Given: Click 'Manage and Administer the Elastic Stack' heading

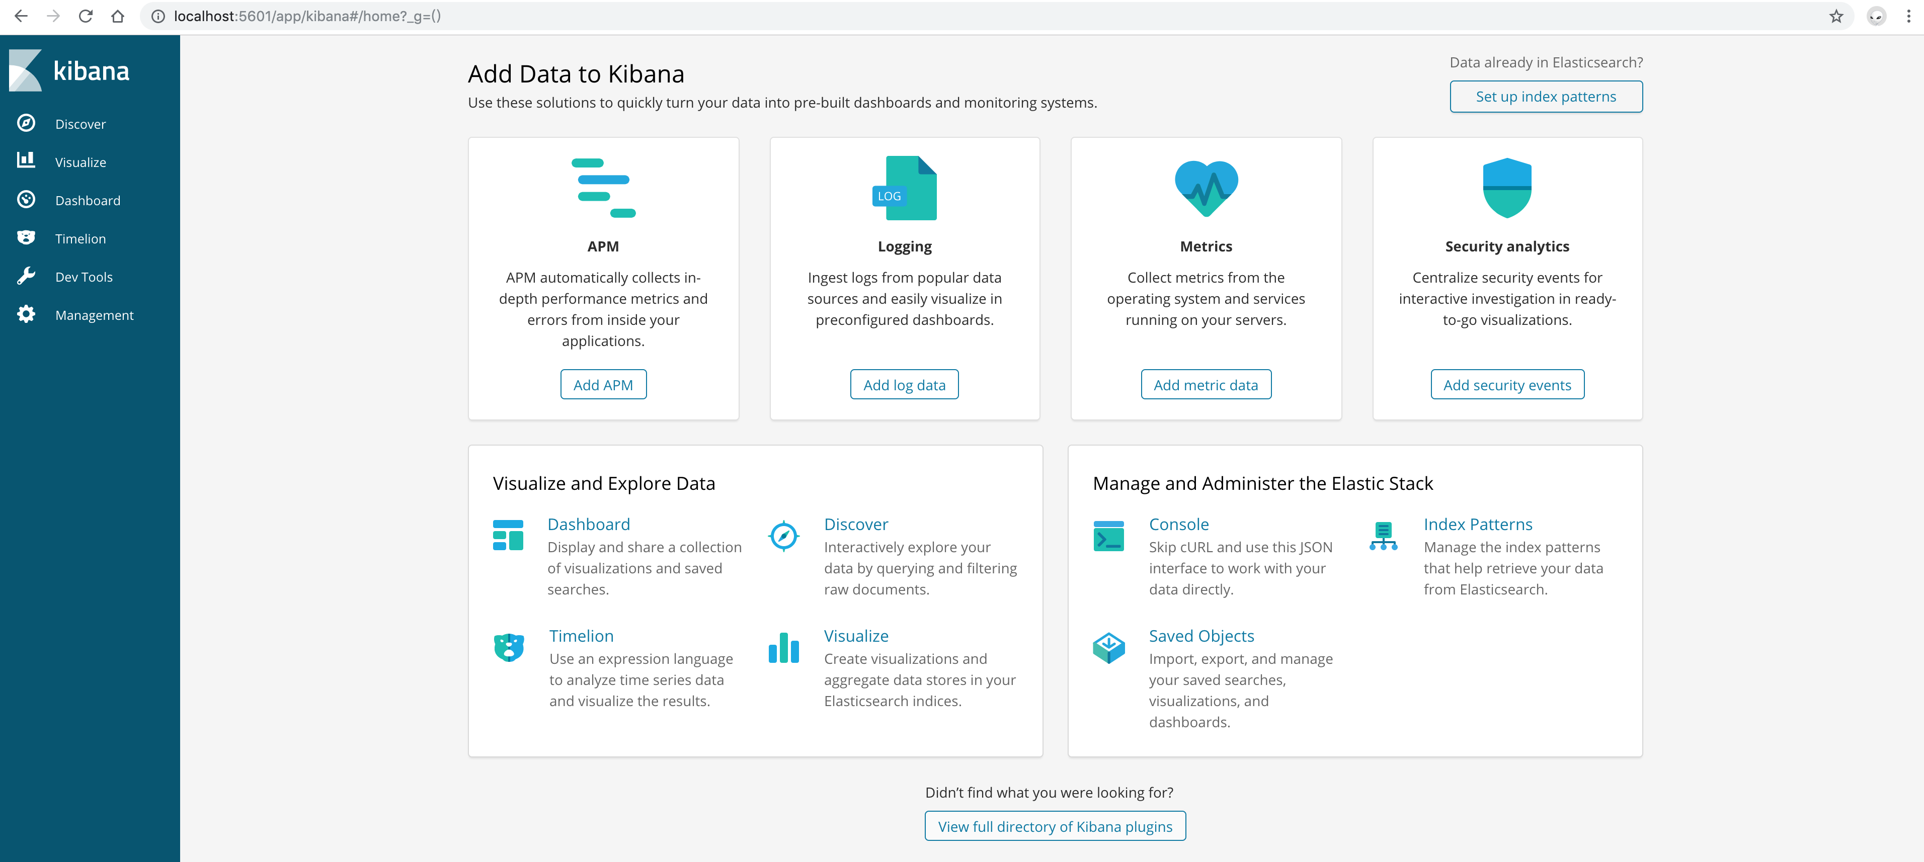Looking at the screenshot, I should (1262, 483).
